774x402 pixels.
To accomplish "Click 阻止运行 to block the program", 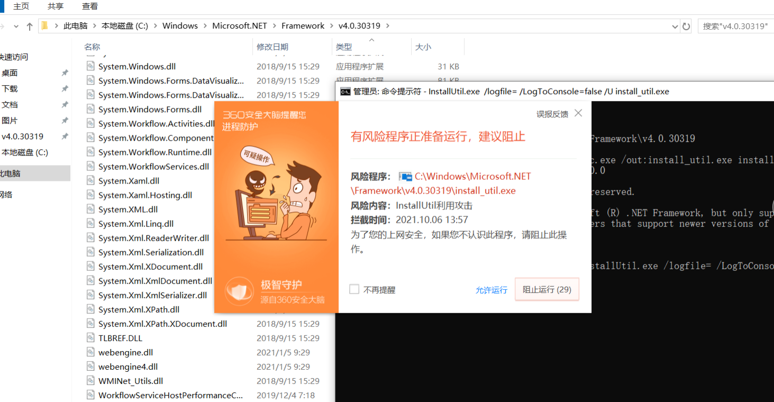I will pos(547,289).
